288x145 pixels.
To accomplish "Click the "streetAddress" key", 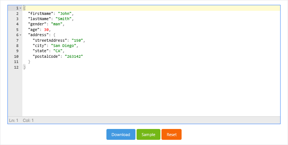I will (50, 40).
